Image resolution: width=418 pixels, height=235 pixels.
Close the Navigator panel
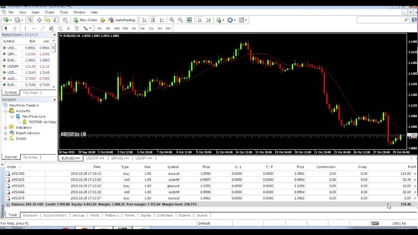click(x=55, y=100)
